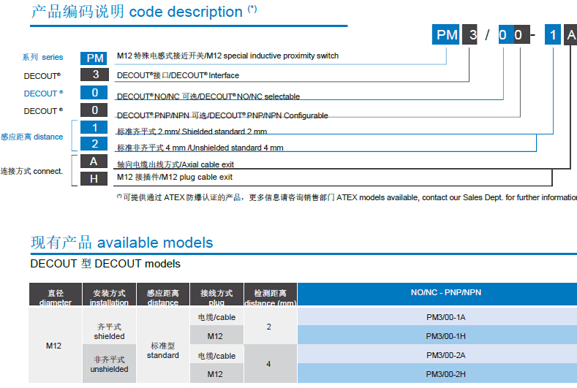Click the blue box 2 for unshielded standard 4 mm
The image size is (577, 388).
[x=94, y=144]
